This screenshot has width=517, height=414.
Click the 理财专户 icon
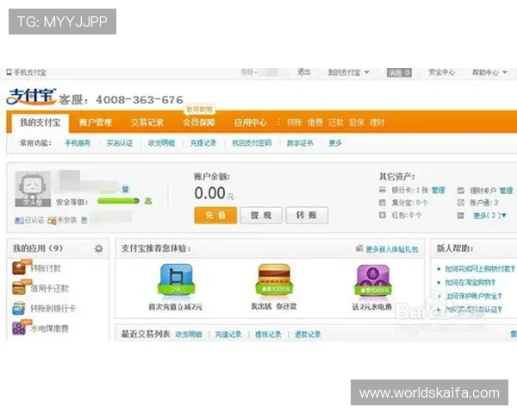tap(461, 190)
